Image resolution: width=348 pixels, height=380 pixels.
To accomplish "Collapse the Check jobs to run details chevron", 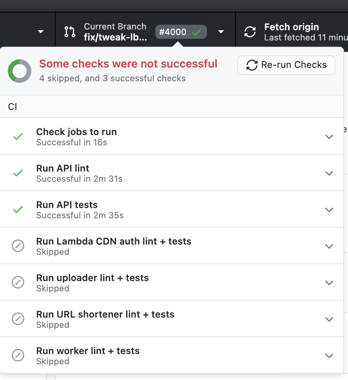I will coord(329,137).
